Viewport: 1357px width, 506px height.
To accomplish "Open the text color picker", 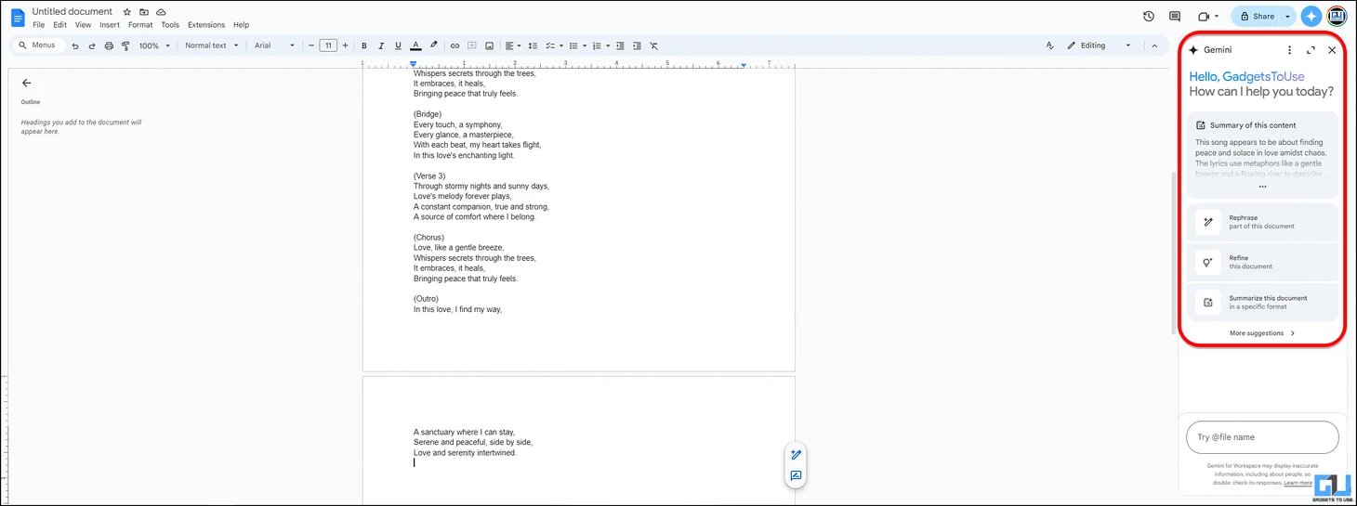I will (415, 45).
